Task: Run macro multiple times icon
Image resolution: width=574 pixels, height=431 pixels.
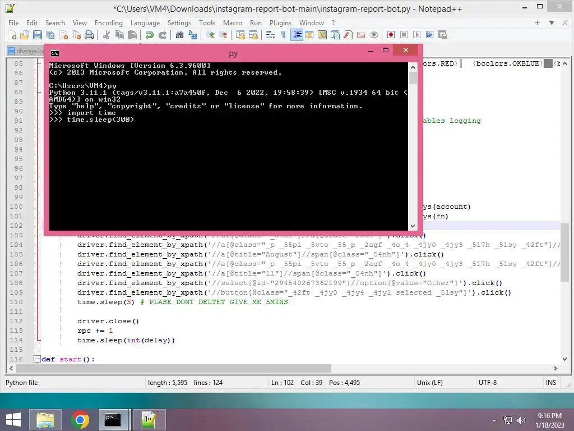Action: tap(430, 35)
